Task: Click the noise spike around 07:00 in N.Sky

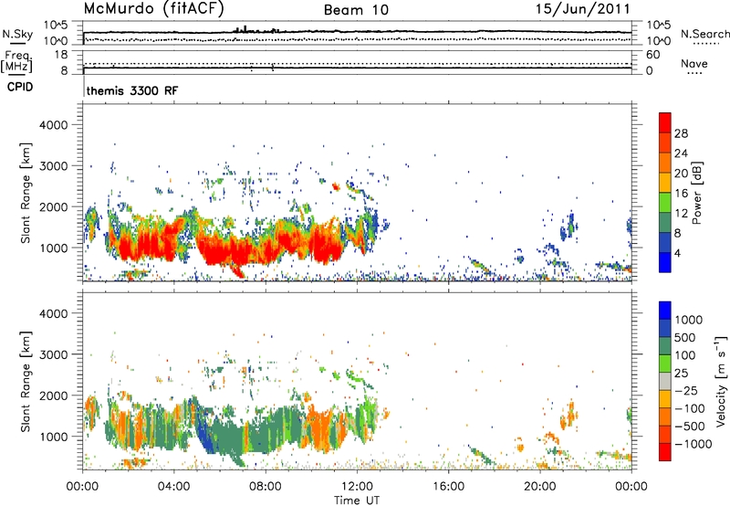Action: (x=245, y=29)
